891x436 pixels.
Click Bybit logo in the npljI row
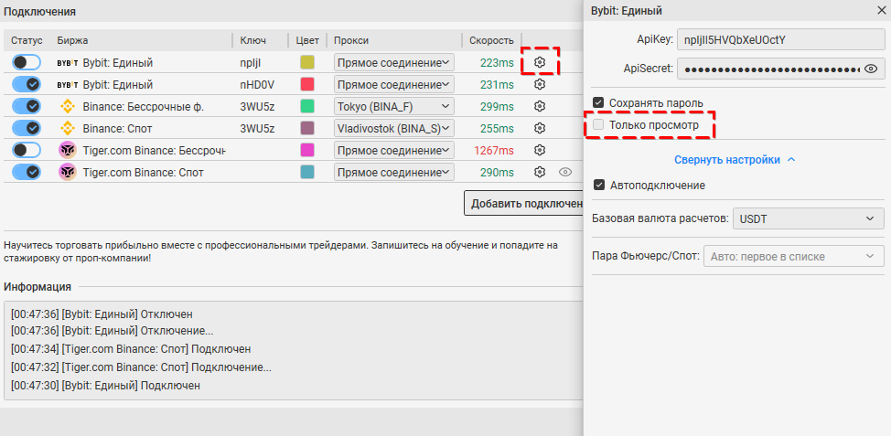click(x=68, y=63)
